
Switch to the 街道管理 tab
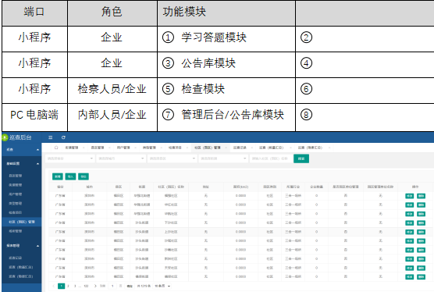(71, 148)
